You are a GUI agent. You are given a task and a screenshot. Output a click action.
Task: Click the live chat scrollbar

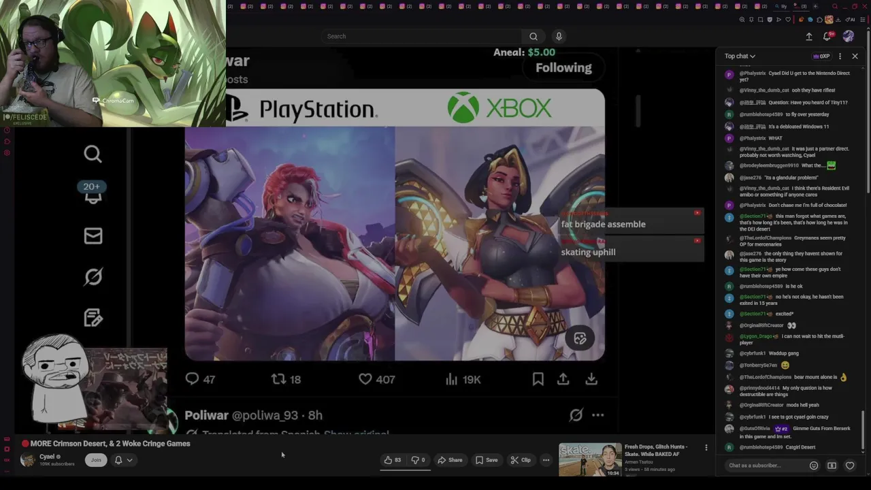tap(863, 429)
